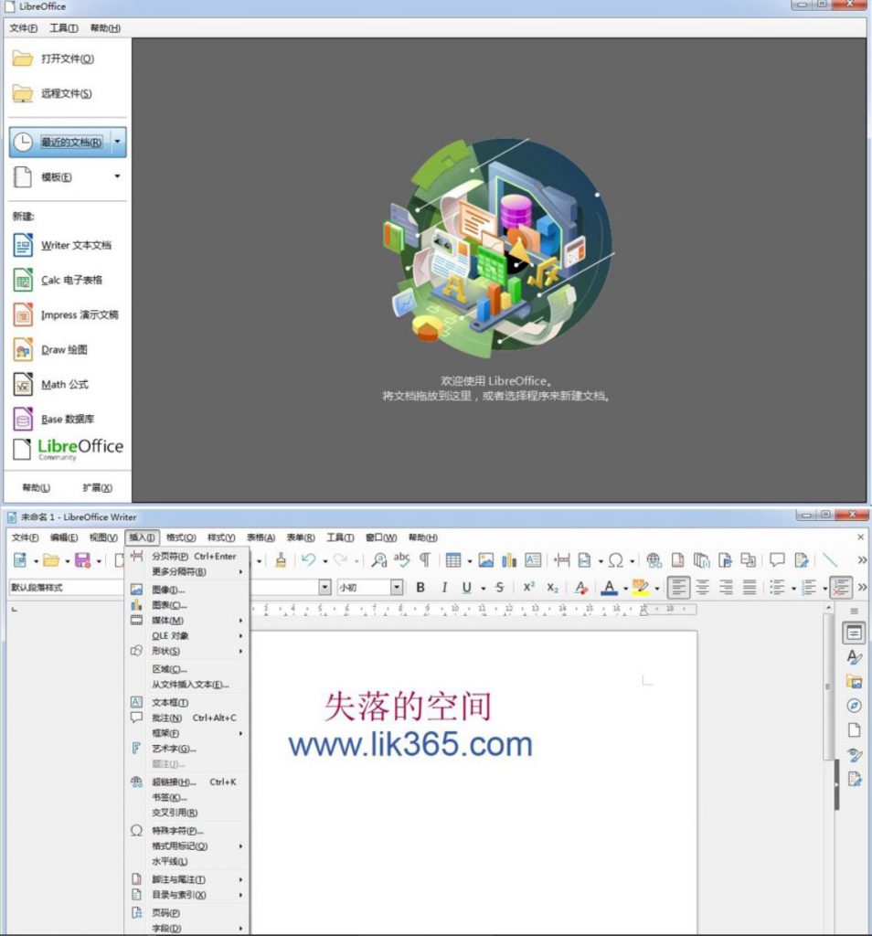Click the Insert Footnote icon in toolbar
The width and height of the screenshot is (872, 936).
click(677, 560)
